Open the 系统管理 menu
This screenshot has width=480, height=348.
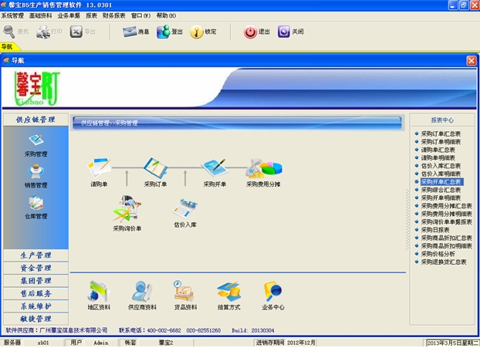pyautogui.click(x=12, y=15)
